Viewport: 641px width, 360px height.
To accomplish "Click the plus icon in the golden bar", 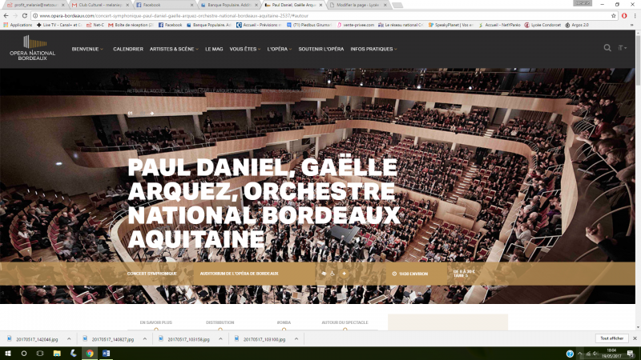I will point(345,274).
